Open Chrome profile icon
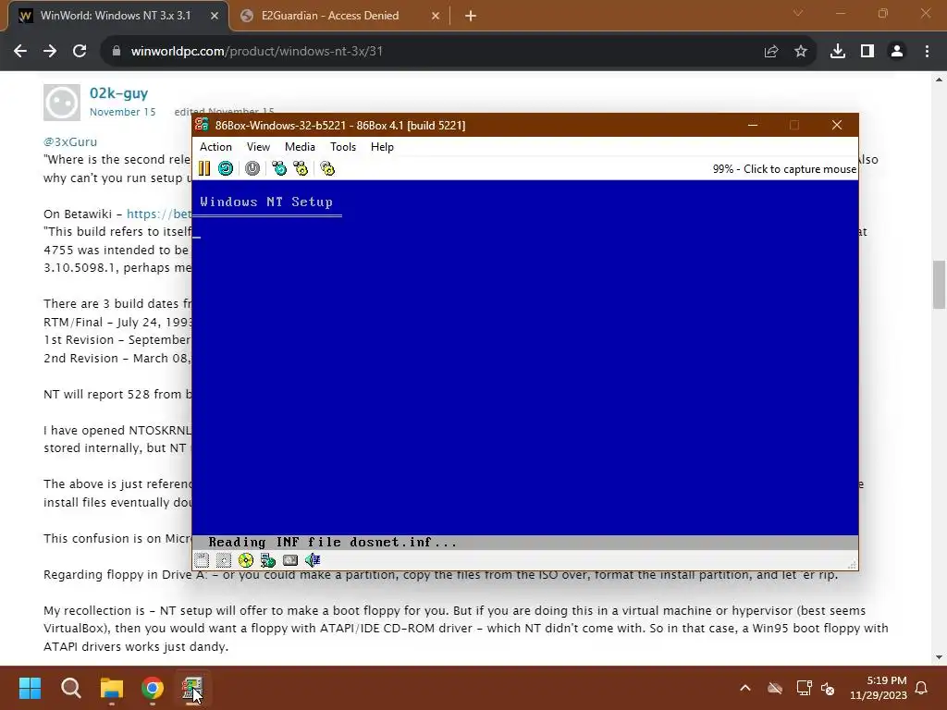 (x=897, y=52)
